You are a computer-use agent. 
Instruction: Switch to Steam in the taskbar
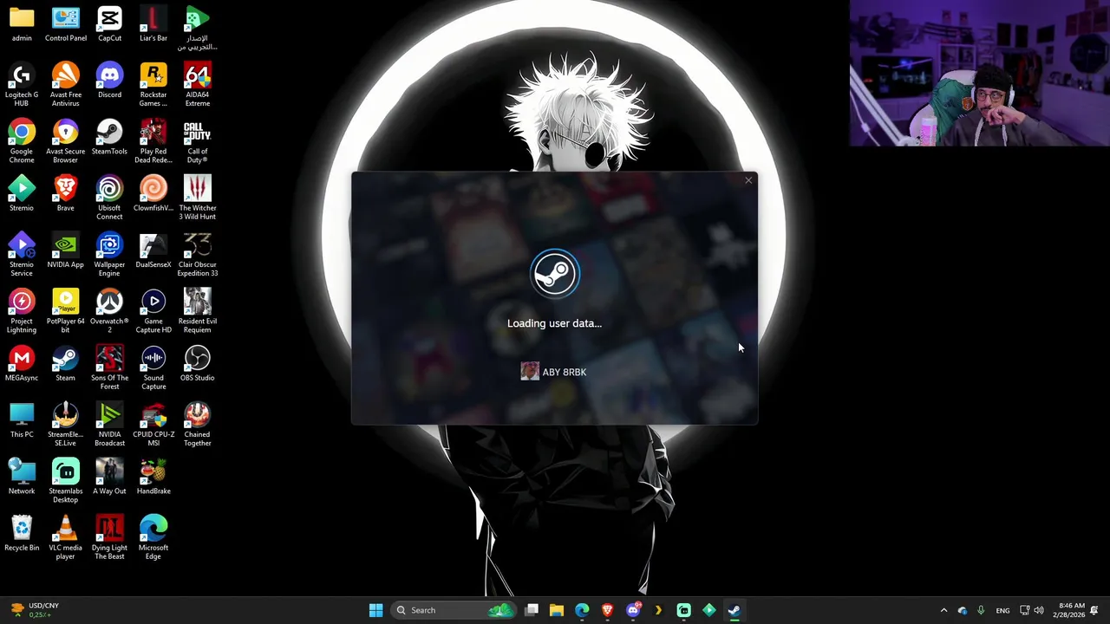(x=734, y=610)
